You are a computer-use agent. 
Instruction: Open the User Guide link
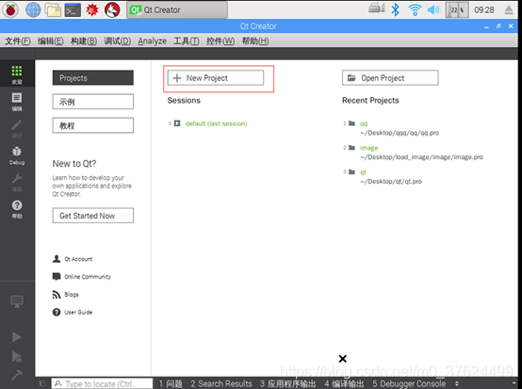pos(73,312)
